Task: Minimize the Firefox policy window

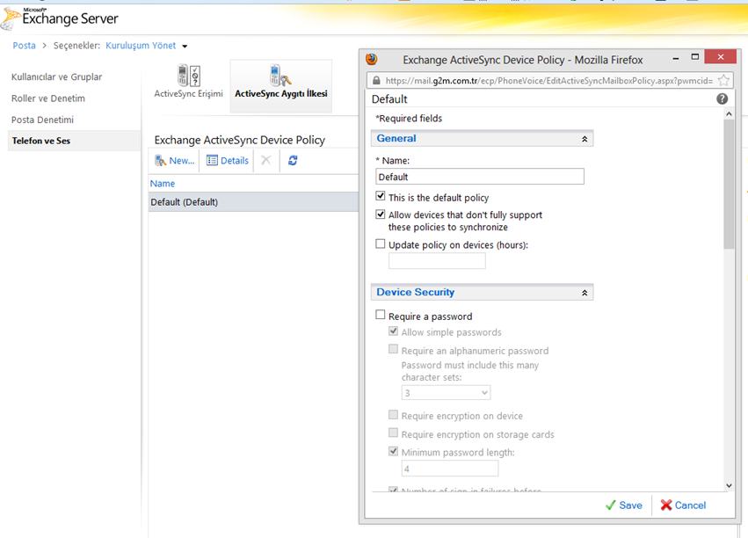Action: tap(676, 58)
